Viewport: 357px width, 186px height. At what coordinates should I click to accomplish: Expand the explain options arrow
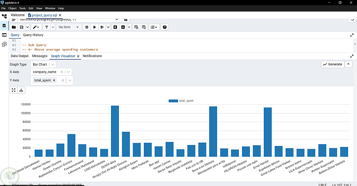pyautogui.click(x=129, y=27)
